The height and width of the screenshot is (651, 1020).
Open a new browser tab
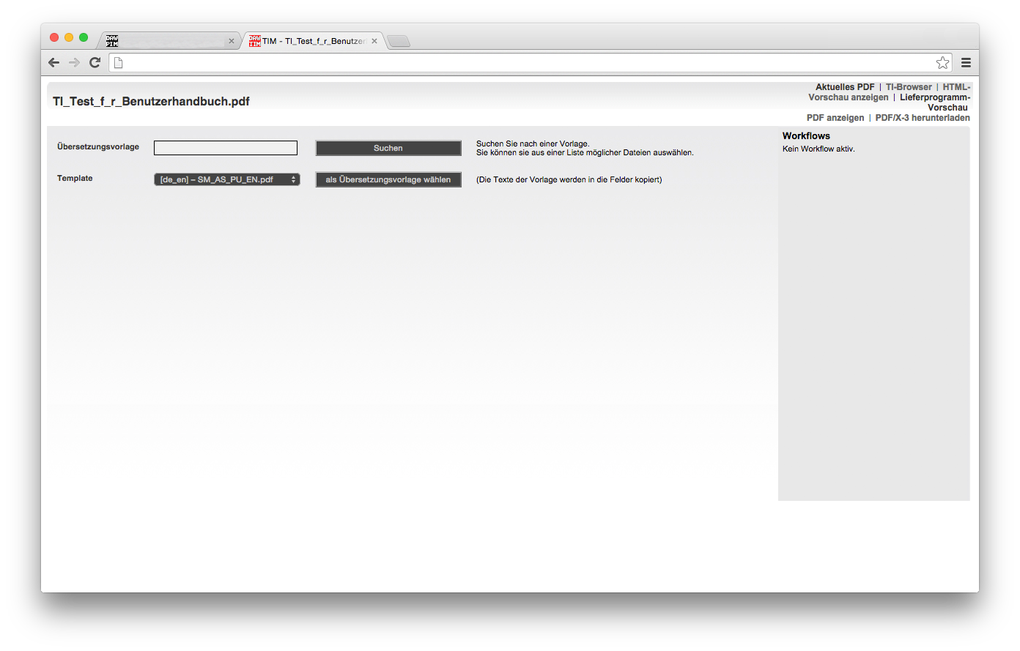click(399, 41)
